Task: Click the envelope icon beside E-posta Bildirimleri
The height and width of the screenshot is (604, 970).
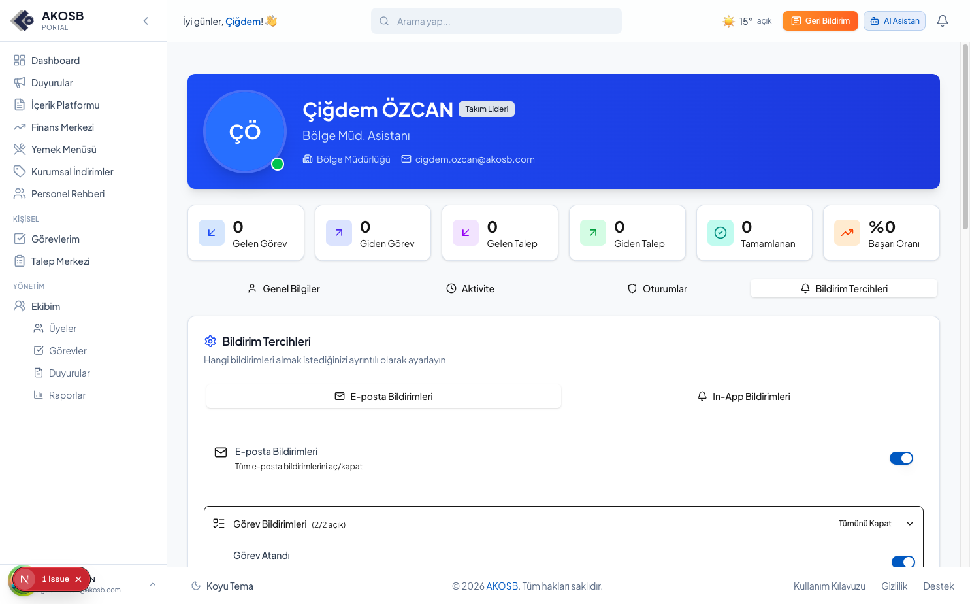Action: [221, 452]
